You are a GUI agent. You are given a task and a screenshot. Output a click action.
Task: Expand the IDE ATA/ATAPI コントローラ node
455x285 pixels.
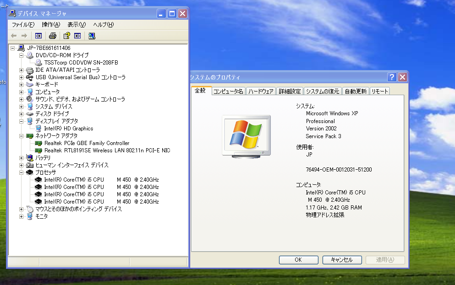pyautogui.click(x=21, y=70)
